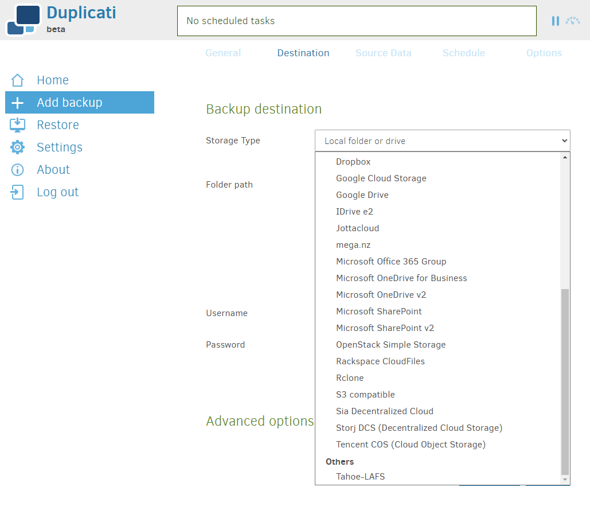Choose Microsoft Office 365 Group option
590x514 pixels.
click(x=437, y=262)
